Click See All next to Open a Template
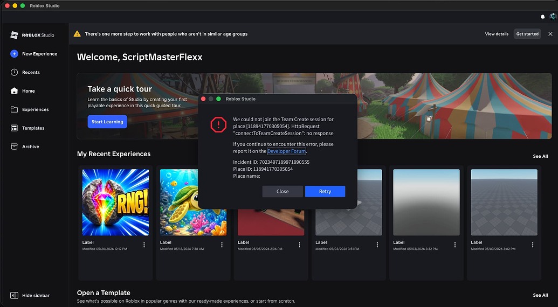Viewport: 558px width, 307px height. 540,295
